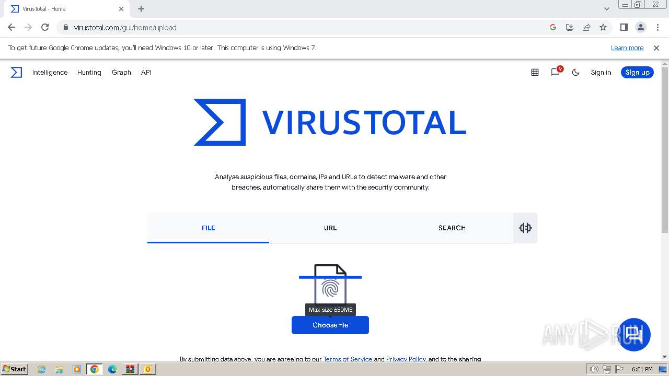Viewport: 669px width, 376px height.
Task: Switch to the URL tab
Action: tap(330, 228)
